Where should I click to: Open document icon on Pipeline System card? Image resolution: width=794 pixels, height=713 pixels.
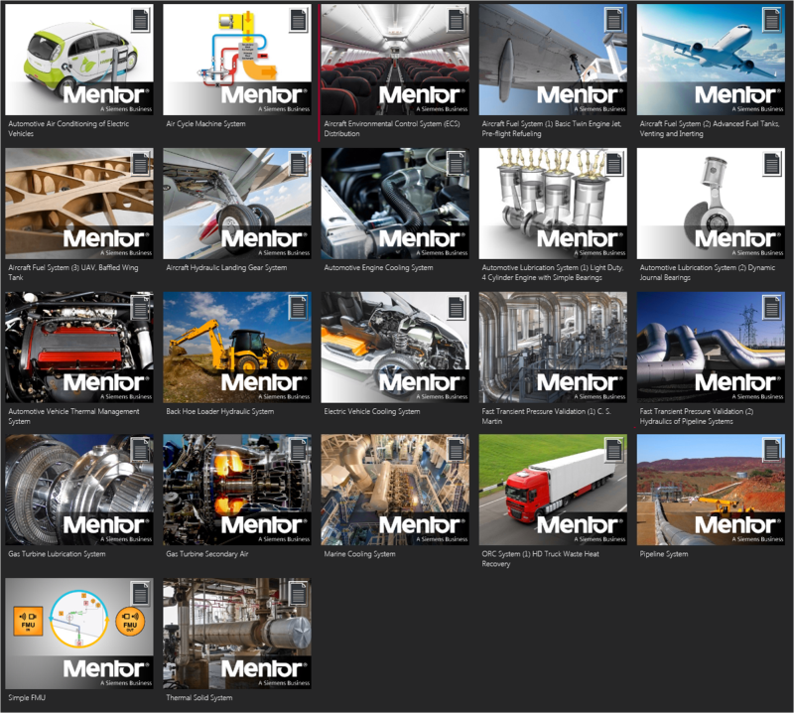coord(772,451)
